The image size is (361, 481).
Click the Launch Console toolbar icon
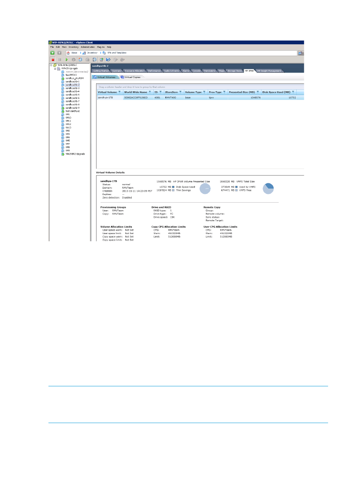coord(101,59)
